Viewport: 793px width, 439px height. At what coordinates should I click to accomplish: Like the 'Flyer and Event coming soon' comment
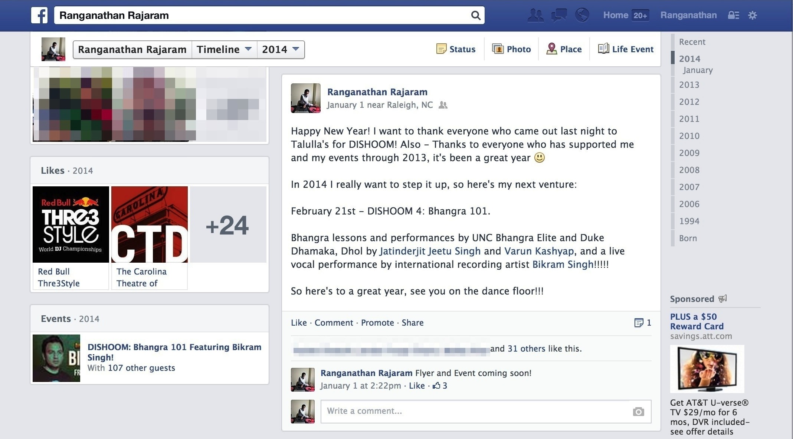417,386
